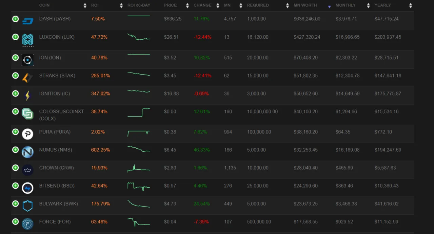This screenshot has width=434, height=234.
Task: Click the IGNITION lightning bolt logo
Action: pyautogui.click(x=27, y=96)
